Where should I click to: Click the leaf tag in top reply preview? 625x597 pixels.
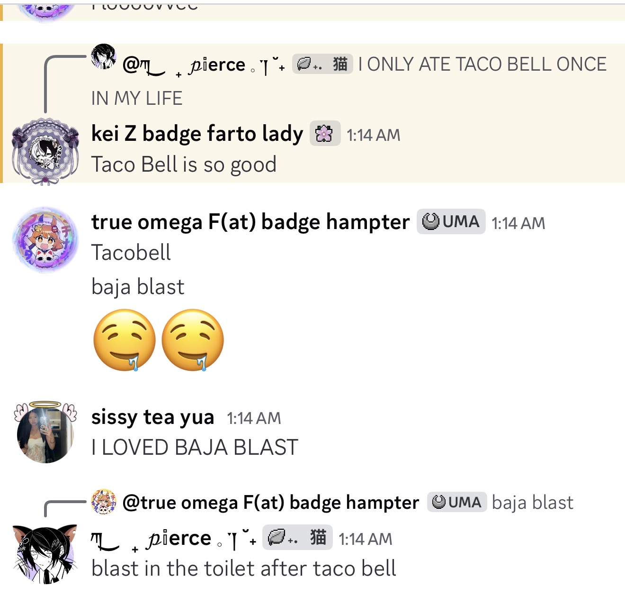click(x=322, y=64)
